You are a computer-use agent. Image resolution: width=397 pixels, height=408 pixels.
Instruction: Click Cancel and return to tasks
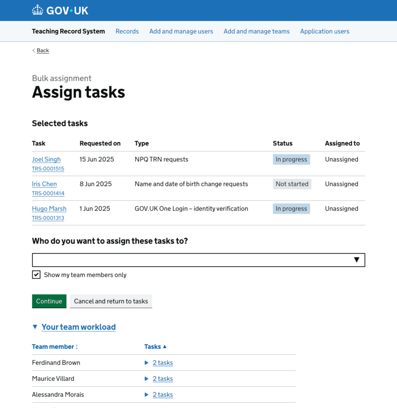(x=111, y=301)
